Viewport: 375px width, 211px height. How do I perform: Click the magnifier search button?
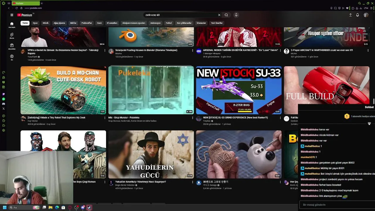[x=226, y=15]
